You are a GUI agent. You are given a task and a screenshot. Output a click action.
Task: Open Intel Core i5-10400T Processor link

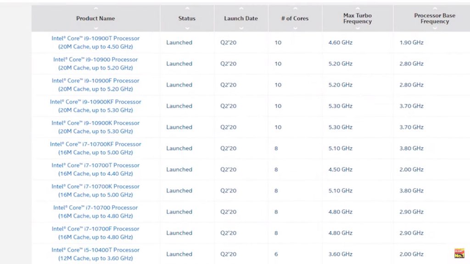click(x=95, y=254)
